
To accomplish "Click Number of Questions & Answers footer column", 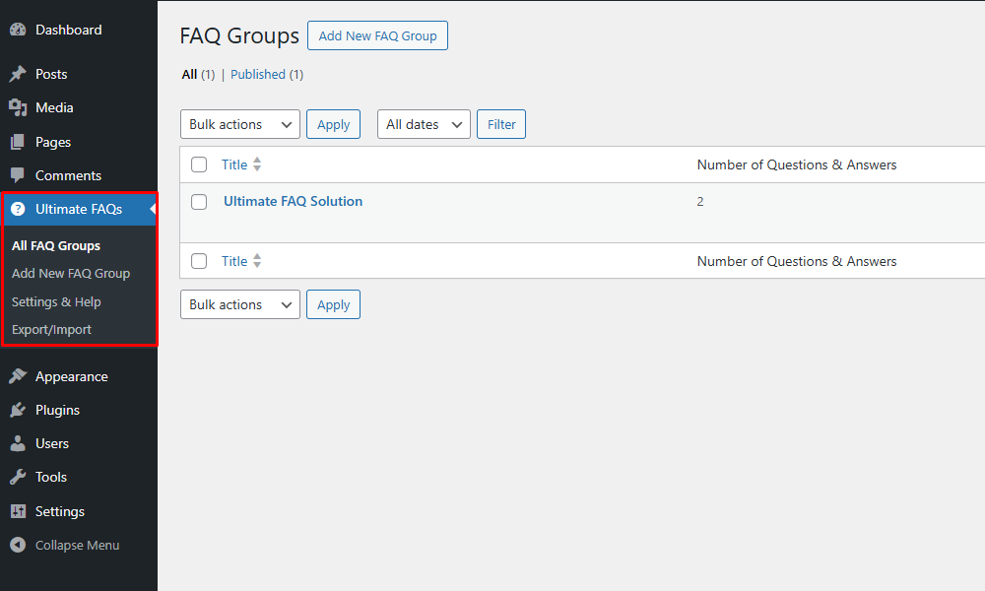I will pyautogui.click(x=797, y=261).
